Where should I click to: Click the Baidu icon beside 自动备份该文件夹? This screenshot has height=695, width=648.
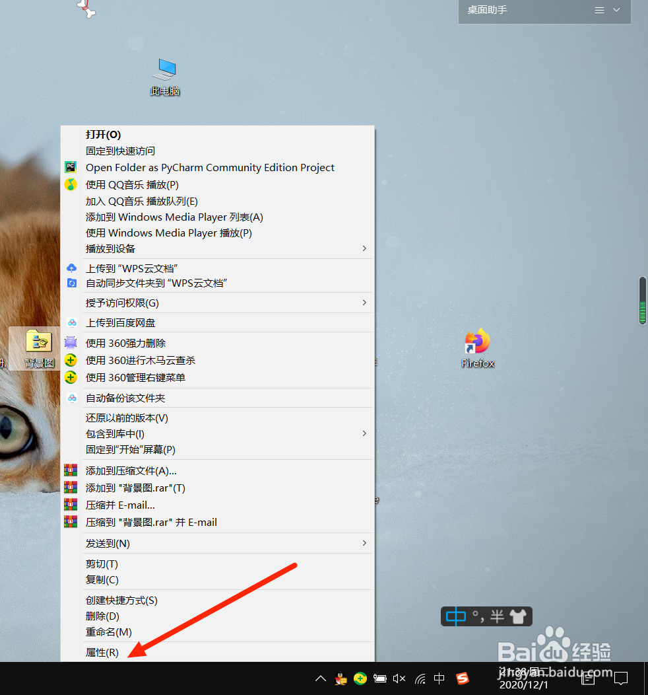(x=72, y=398)
